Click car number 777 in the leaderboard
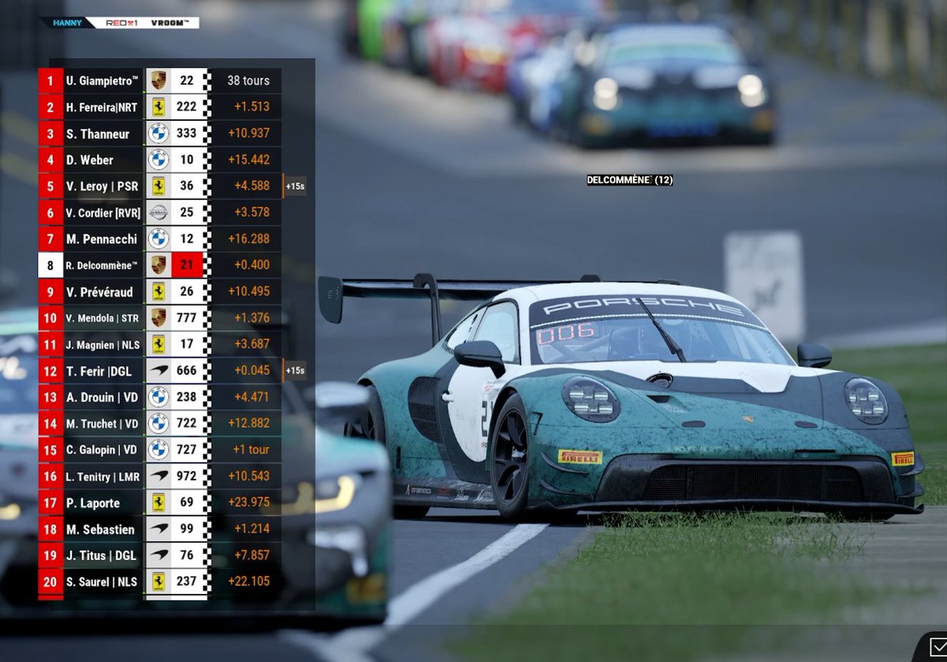The image size is (947, 662). [x=187, y=318]
